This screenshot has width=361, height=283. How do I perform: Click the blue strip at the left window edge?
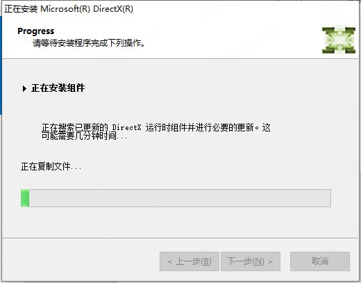pyautogui.click(x=1, y=65)
